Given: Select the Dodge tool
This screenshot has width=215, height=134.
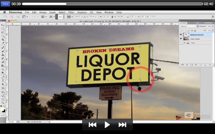Looking at the screenshot, I should point(3,73).
